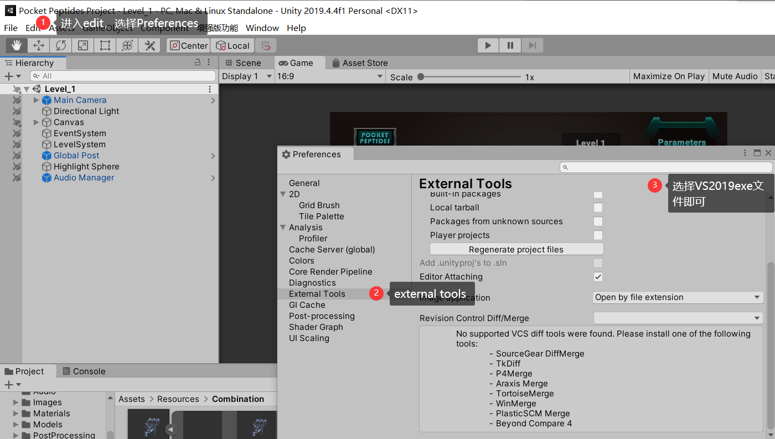775x439 pixels.
Task: Open the custom editor tools
Action: pos(149,45)
